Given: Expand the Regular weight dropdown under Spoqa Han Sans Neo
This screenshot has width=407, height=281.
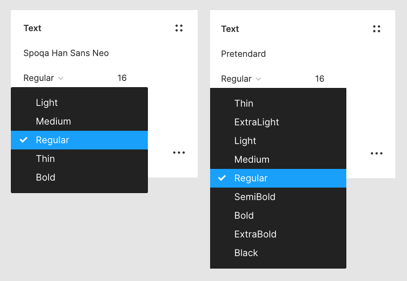Looking at the screenshot, I should pos(43,78).
